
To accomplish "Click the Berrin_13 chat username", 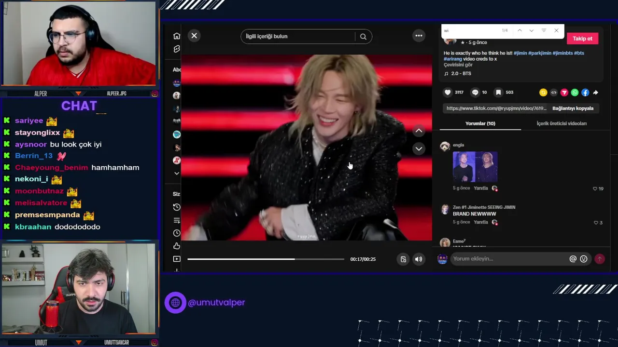I will coord(34,156).
